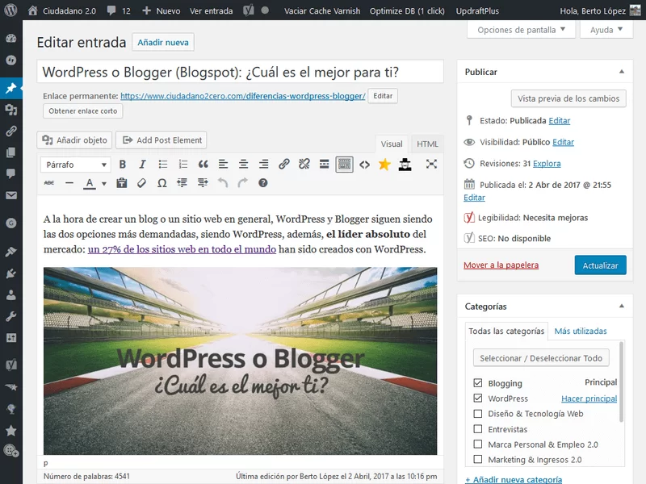646x484 pixels.
Task: Click the Add Post Element button
Action: point(161,140)
